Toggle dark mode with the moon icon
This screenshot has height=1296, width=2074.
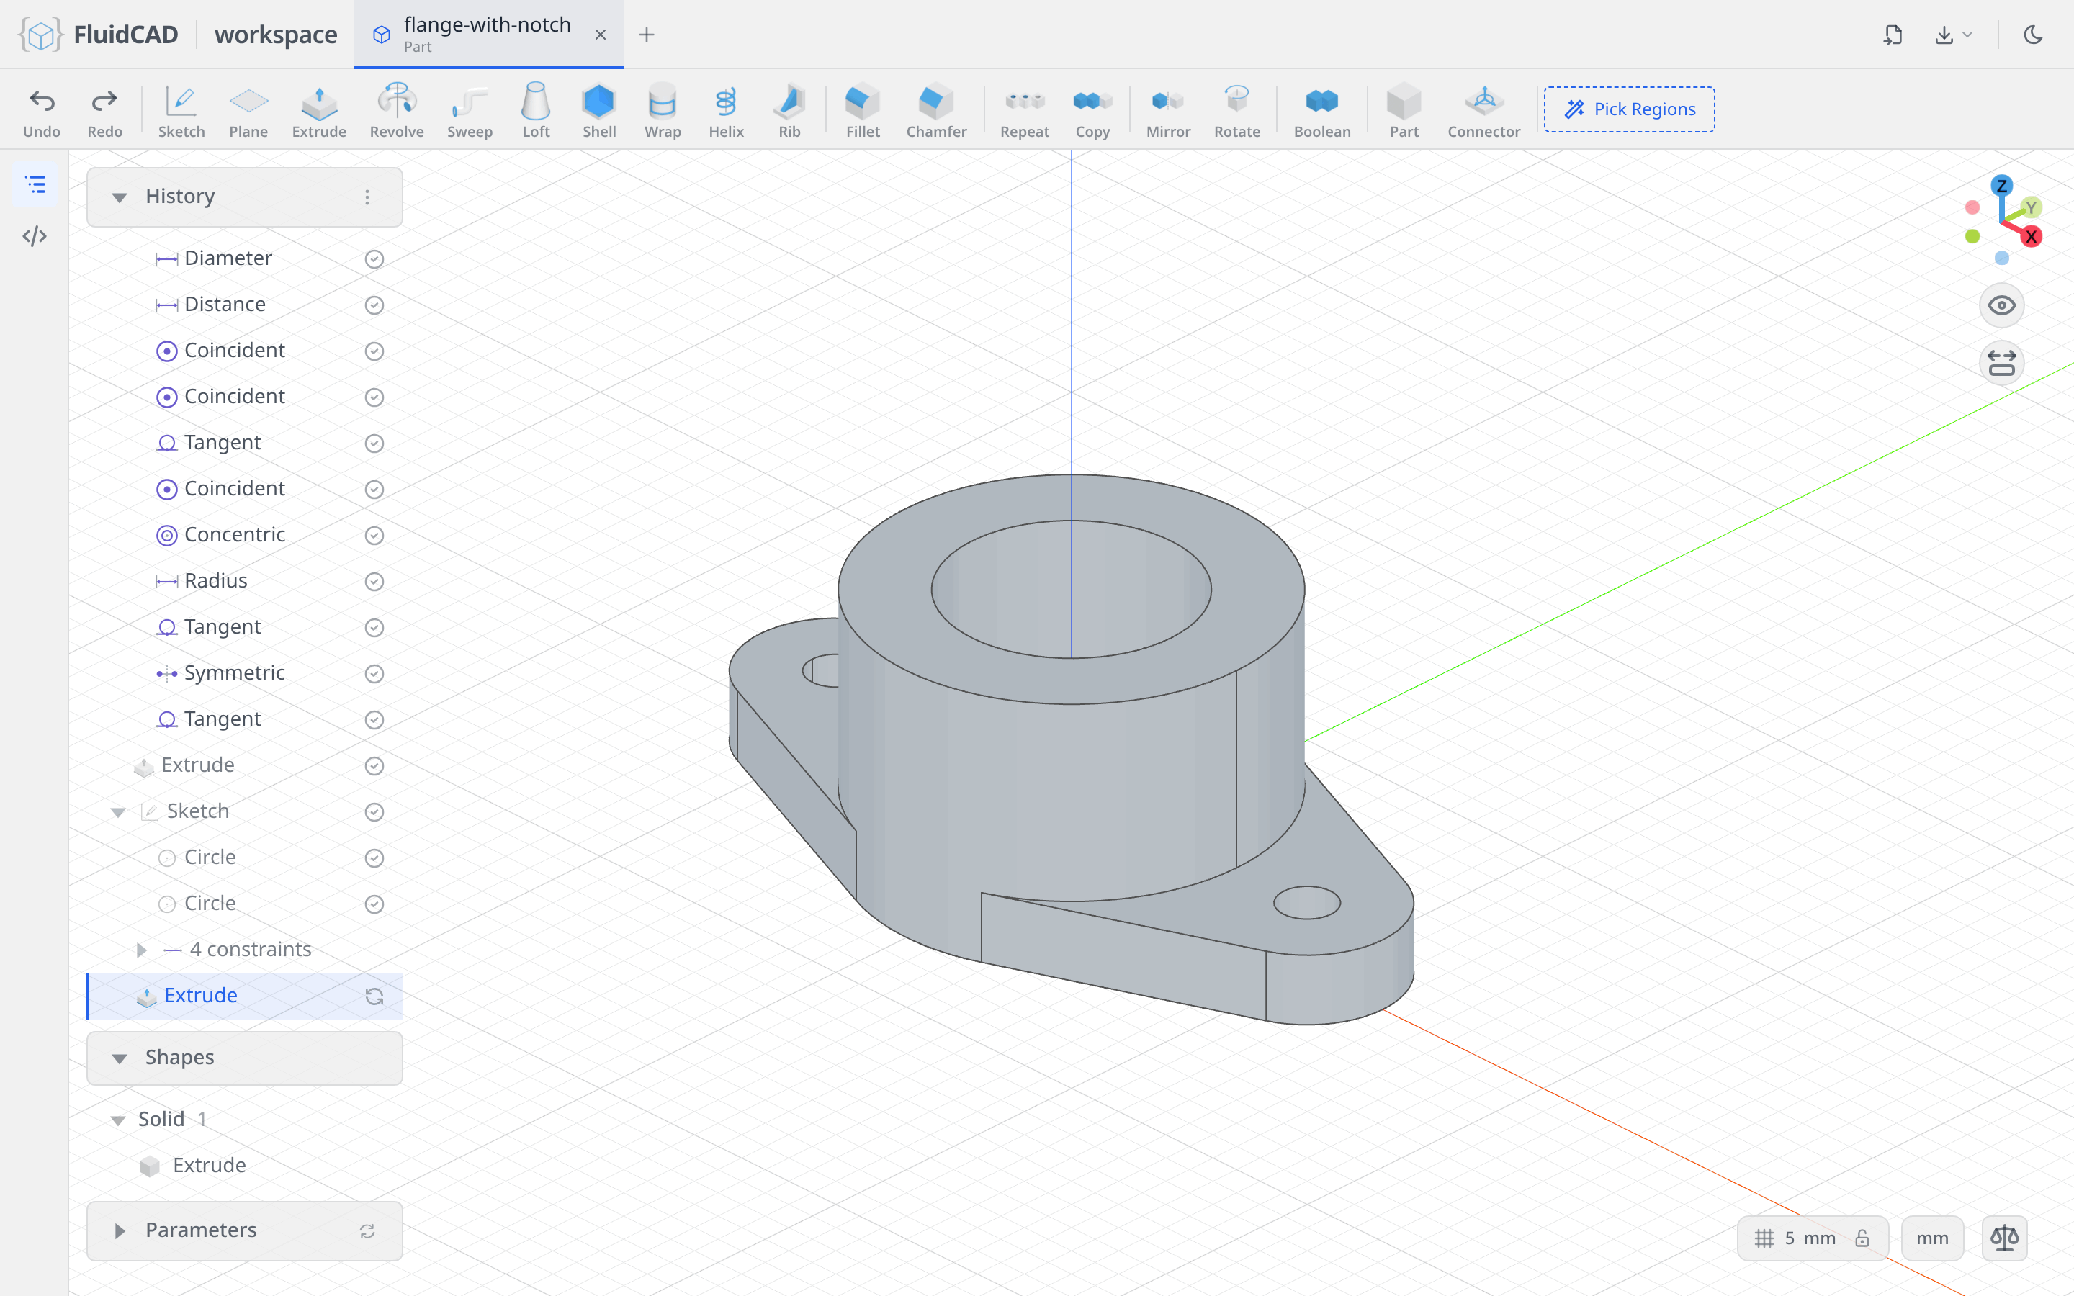pos(2033,35)
